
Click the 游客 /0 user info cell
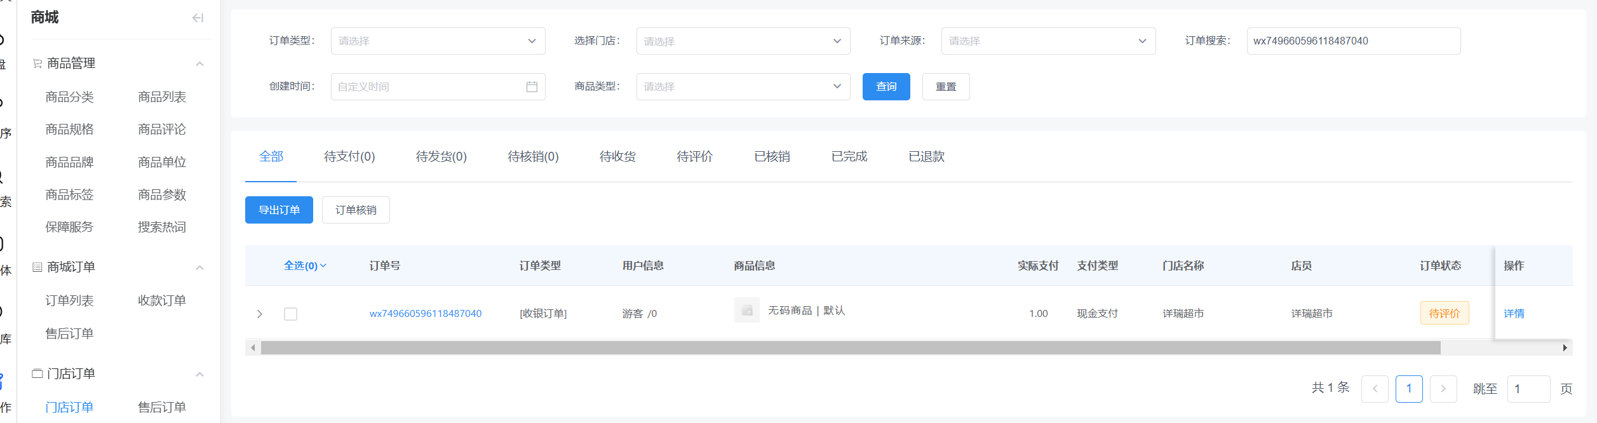click(639, 314)
